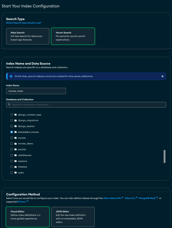172x228 pixels.
Task: Click external link icon after Drivers
Action: 27,201
